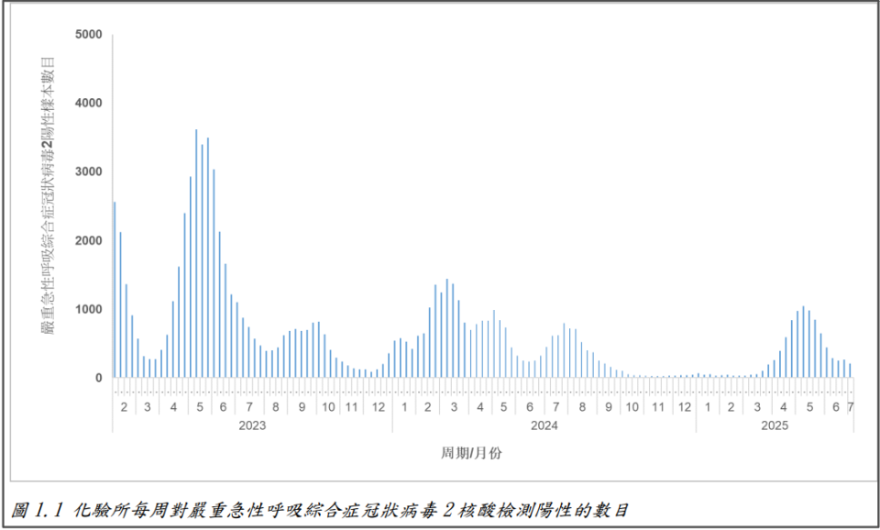Click the 3000 y-axis value
The image size is (880, 530).
coord(89,171)
